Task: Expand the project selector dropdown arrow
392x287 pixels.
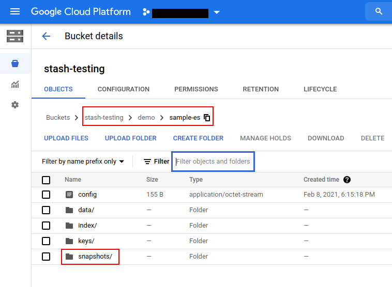Action: click(x=217, y=12)
